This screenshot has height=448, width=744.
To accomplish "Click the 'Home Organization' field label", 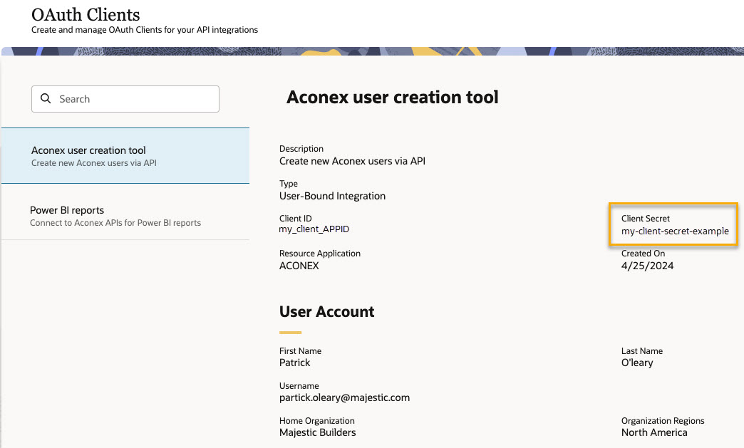I will pyautogui.click(x=317, y=420).
